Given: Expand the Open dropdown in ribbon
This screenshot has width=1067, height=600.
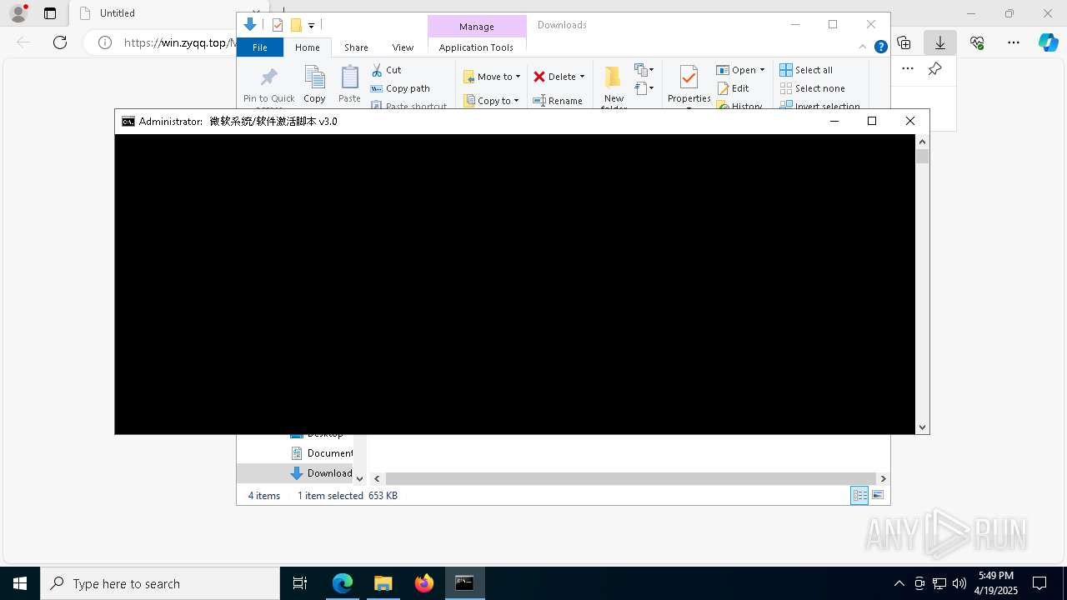Looking at the screenshot, I should tap(762, 70).
